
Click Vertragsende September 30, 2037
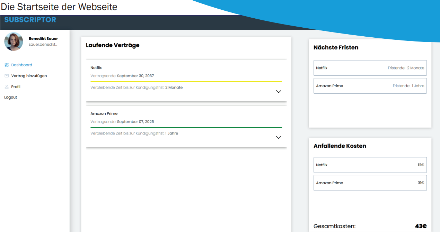[122, 76]
